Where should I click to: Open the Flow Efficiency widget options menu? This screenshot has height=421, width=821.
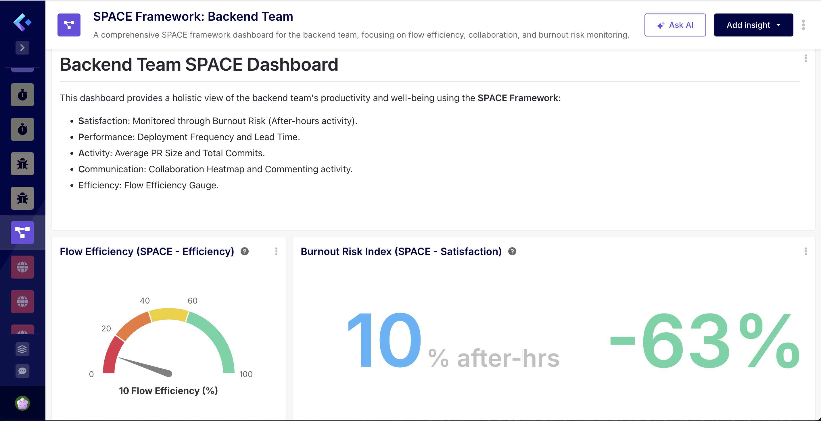(x=276, y=252)
